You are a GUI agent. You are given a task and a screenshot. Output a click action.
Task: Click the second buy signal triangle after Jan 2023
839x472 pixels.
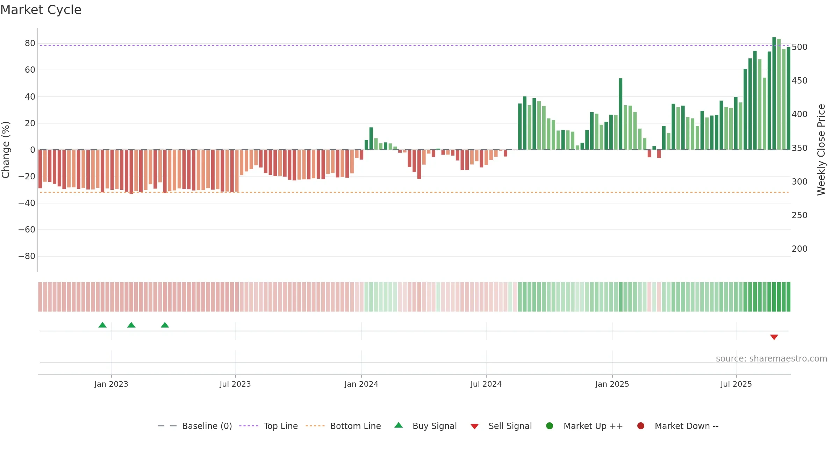point(131,325)
